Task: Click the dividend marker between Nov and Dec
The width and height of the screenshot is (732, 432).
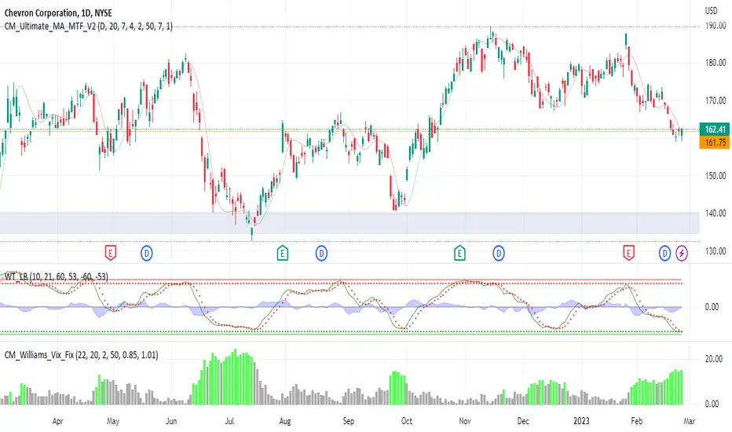Action: pos(499,253)
